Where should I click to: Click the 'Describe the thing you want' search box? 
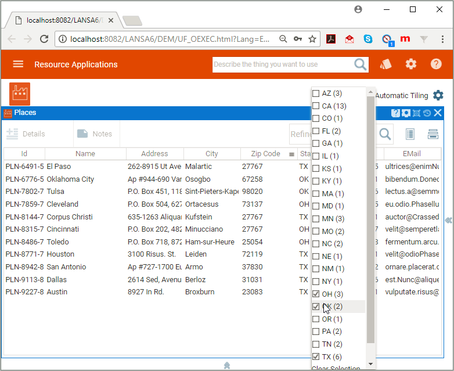(282, 64)
